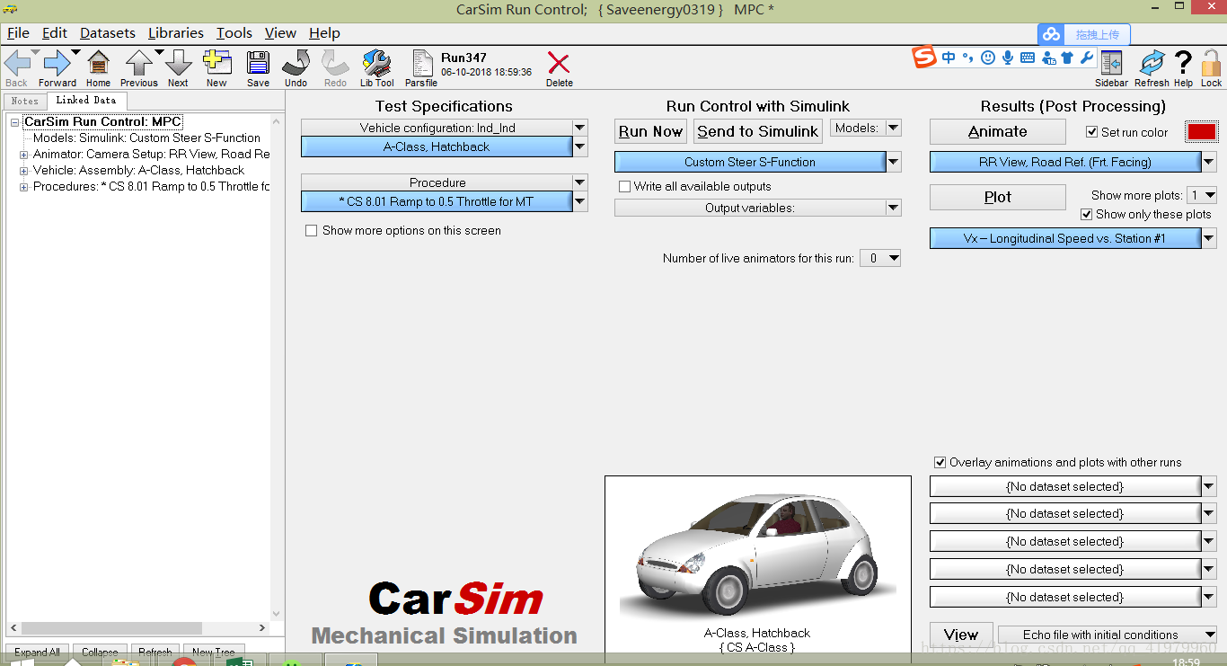
Task: Open the A-Class, Hatchback dataset dropdown arrow
Action: coord(580,147)
